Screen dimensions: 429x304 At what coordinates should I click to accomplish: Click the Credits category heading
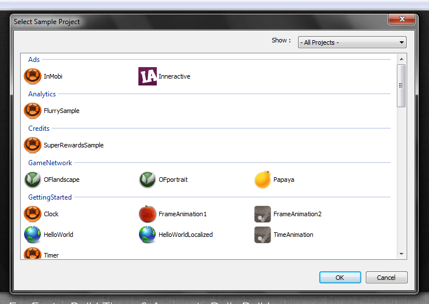pos(39,128)
